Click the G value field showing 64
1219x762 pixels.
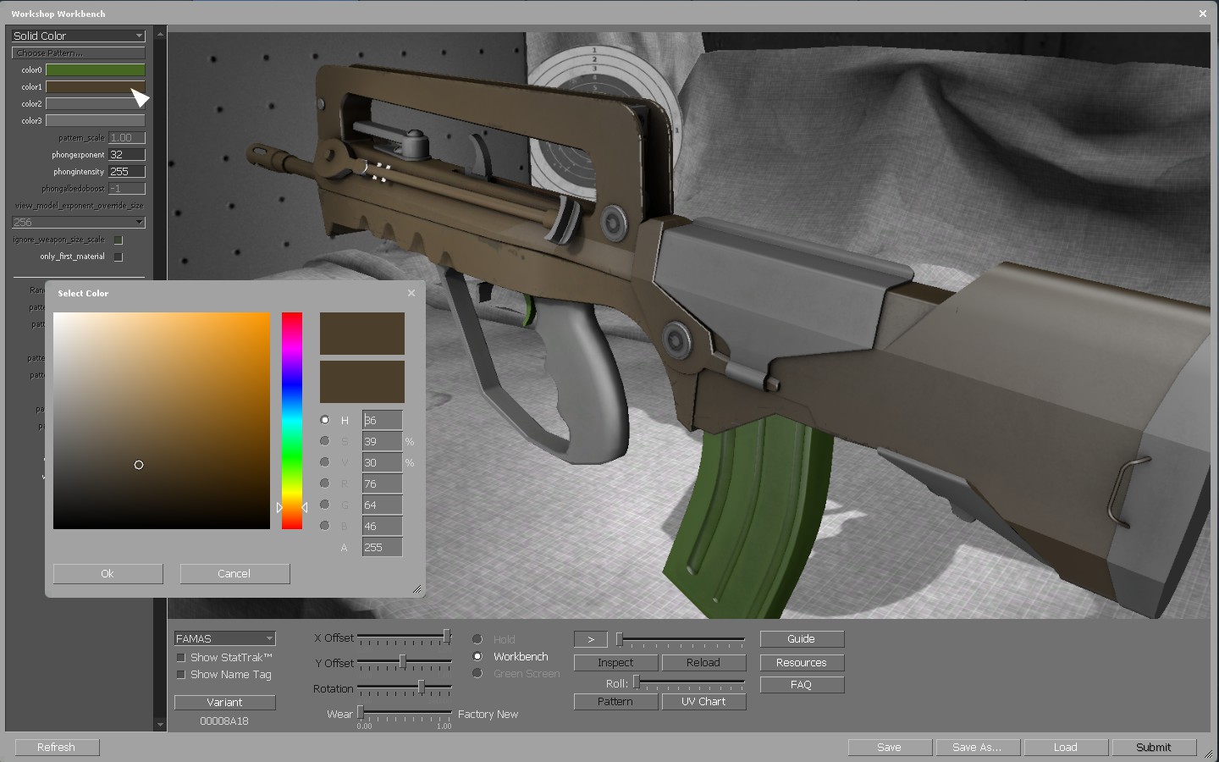coord(383,505)
